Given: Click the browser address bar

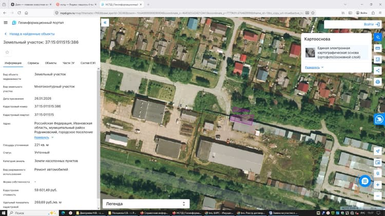Looking at the screenshot, I should pos(182,13).
